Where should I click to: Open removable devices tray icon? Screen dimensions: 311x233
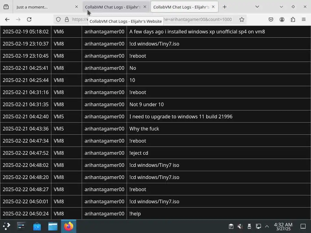(249, 226)
